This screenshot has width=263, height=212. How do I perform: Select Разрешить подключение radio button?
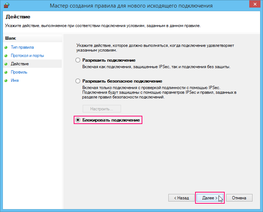(78, 60)
